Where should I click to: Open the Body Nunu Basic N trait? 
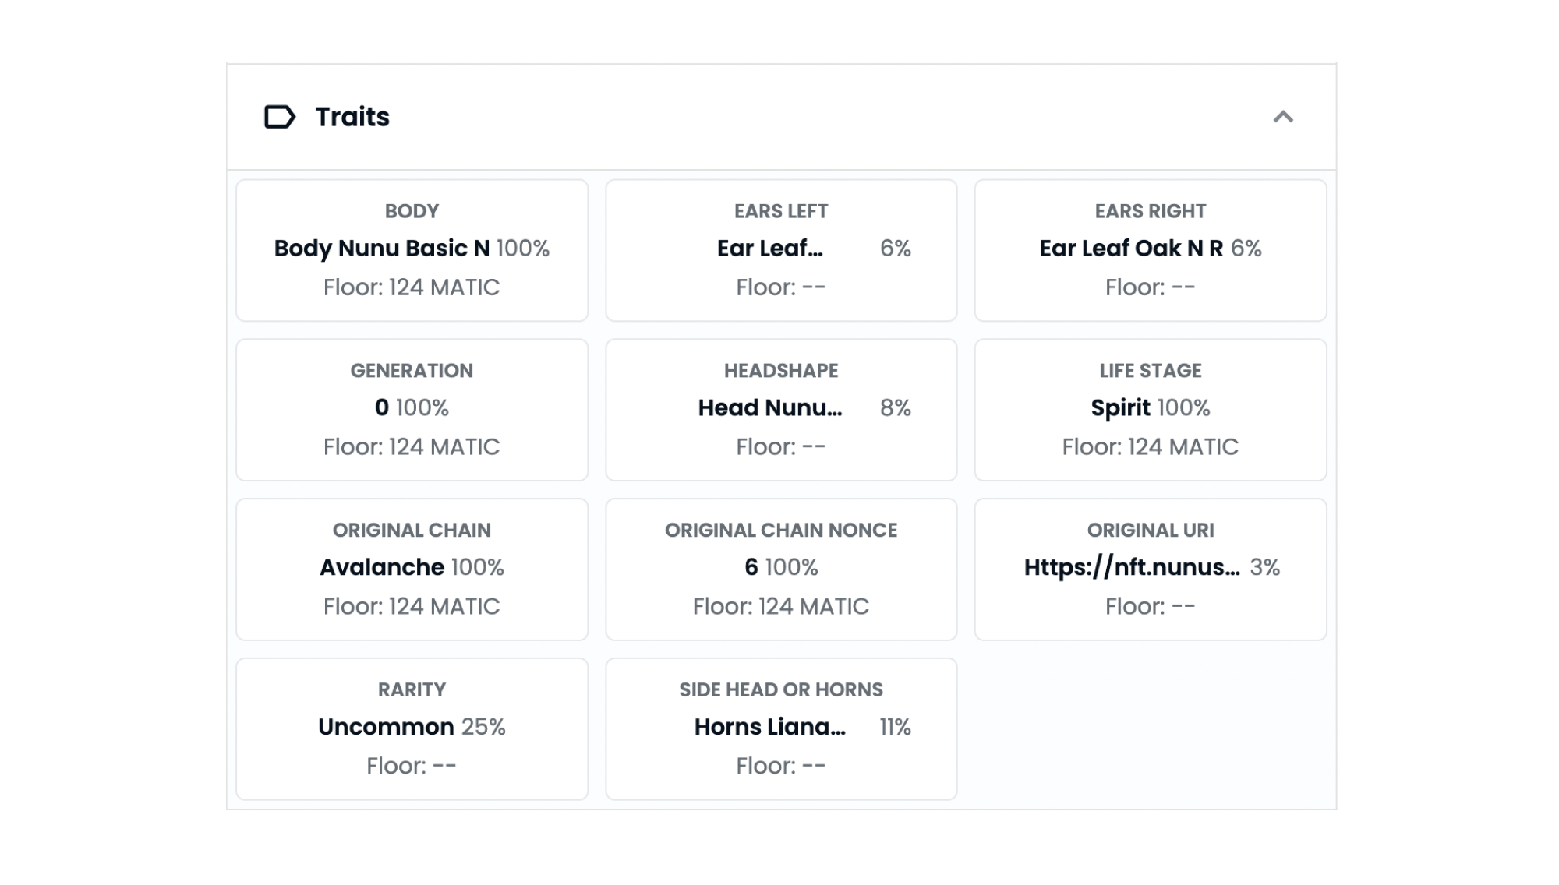(x=412, y=250)
